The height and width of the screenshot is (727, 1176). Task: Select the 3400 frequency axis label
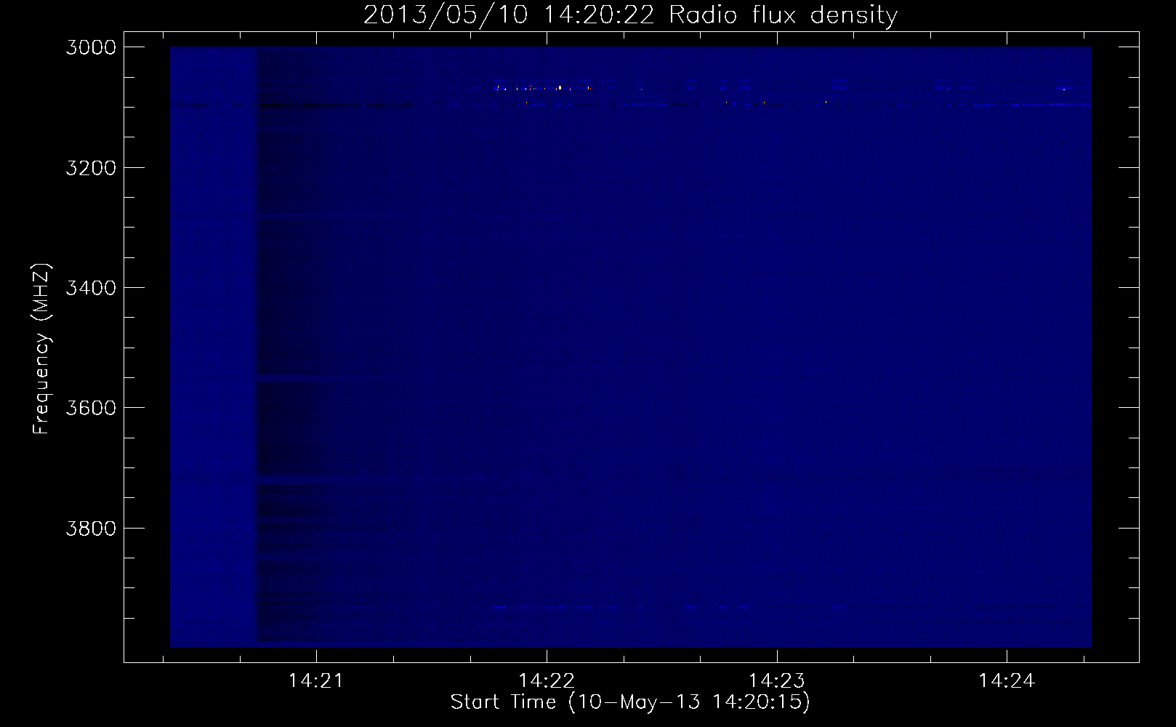91,288
